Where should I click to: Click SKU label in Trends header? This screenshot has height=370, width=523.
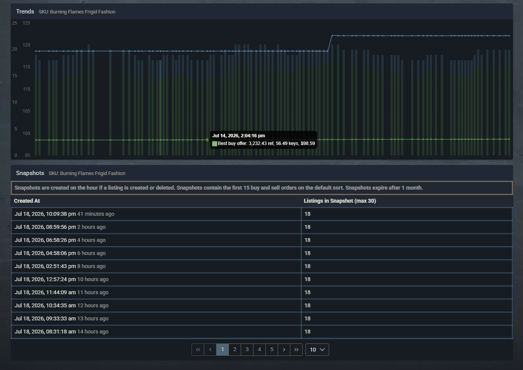pos(77,12)
